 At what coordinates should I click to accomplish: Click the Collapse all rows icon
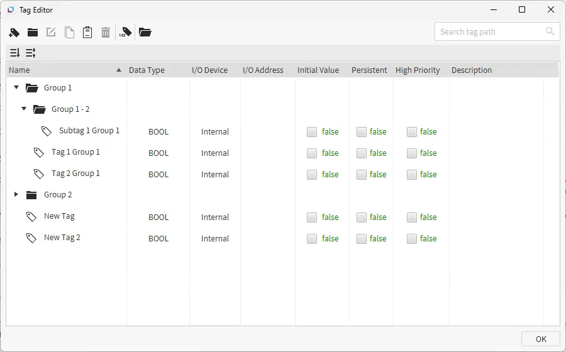point(30,53)
